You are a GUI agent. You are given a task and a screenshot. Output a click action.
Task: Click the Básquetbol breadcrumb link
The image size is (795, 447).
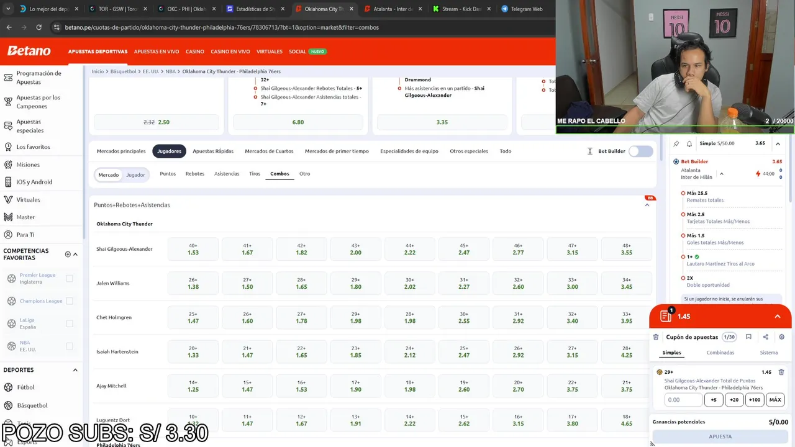123,71
